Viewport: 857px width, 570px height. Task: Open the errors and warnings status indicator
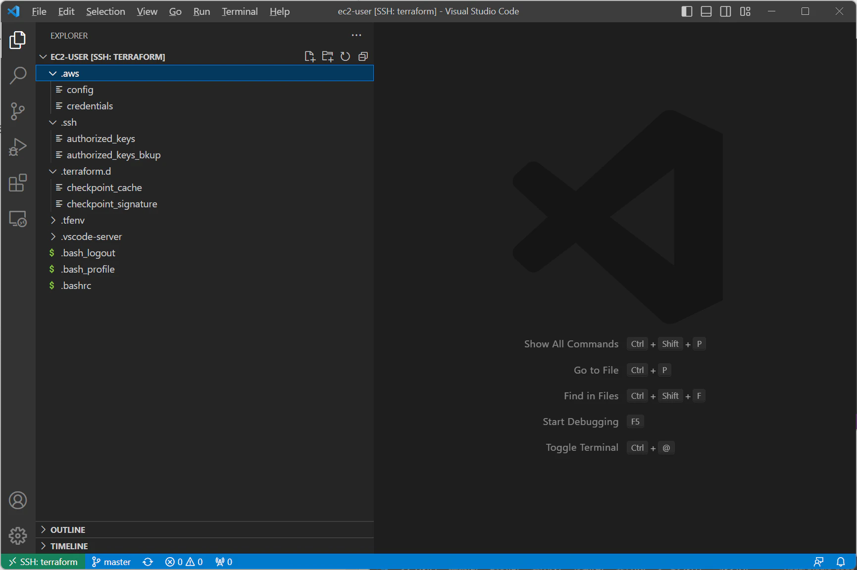184,562
